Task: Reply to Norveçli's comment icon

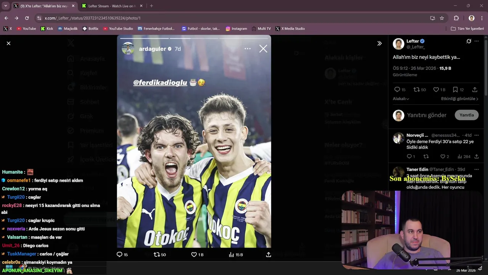Action: click(409, 157)
